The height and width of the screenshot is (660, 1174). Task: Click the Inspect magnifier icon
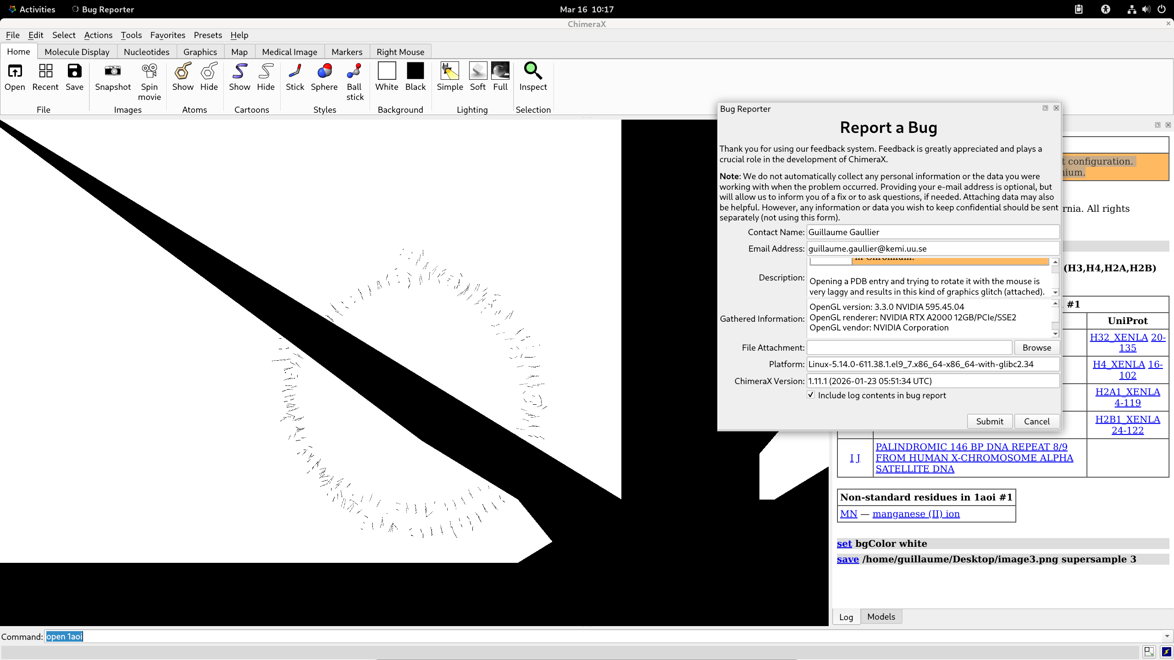pos(533,71)
